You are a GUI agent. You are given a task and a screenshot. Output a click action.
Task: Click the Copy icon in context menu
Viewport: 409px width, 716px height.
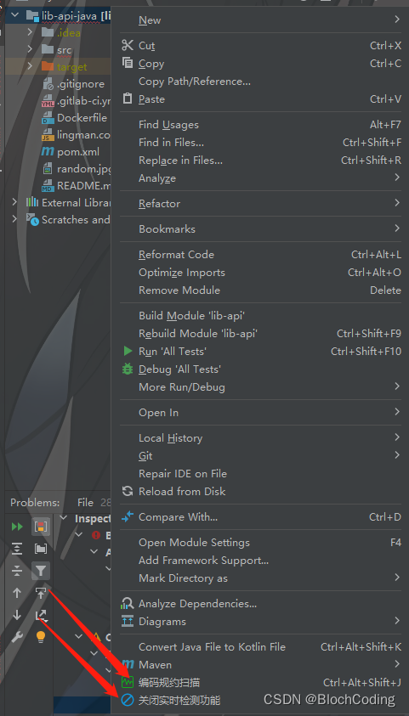pyautogui.click(x=128, y=63)
